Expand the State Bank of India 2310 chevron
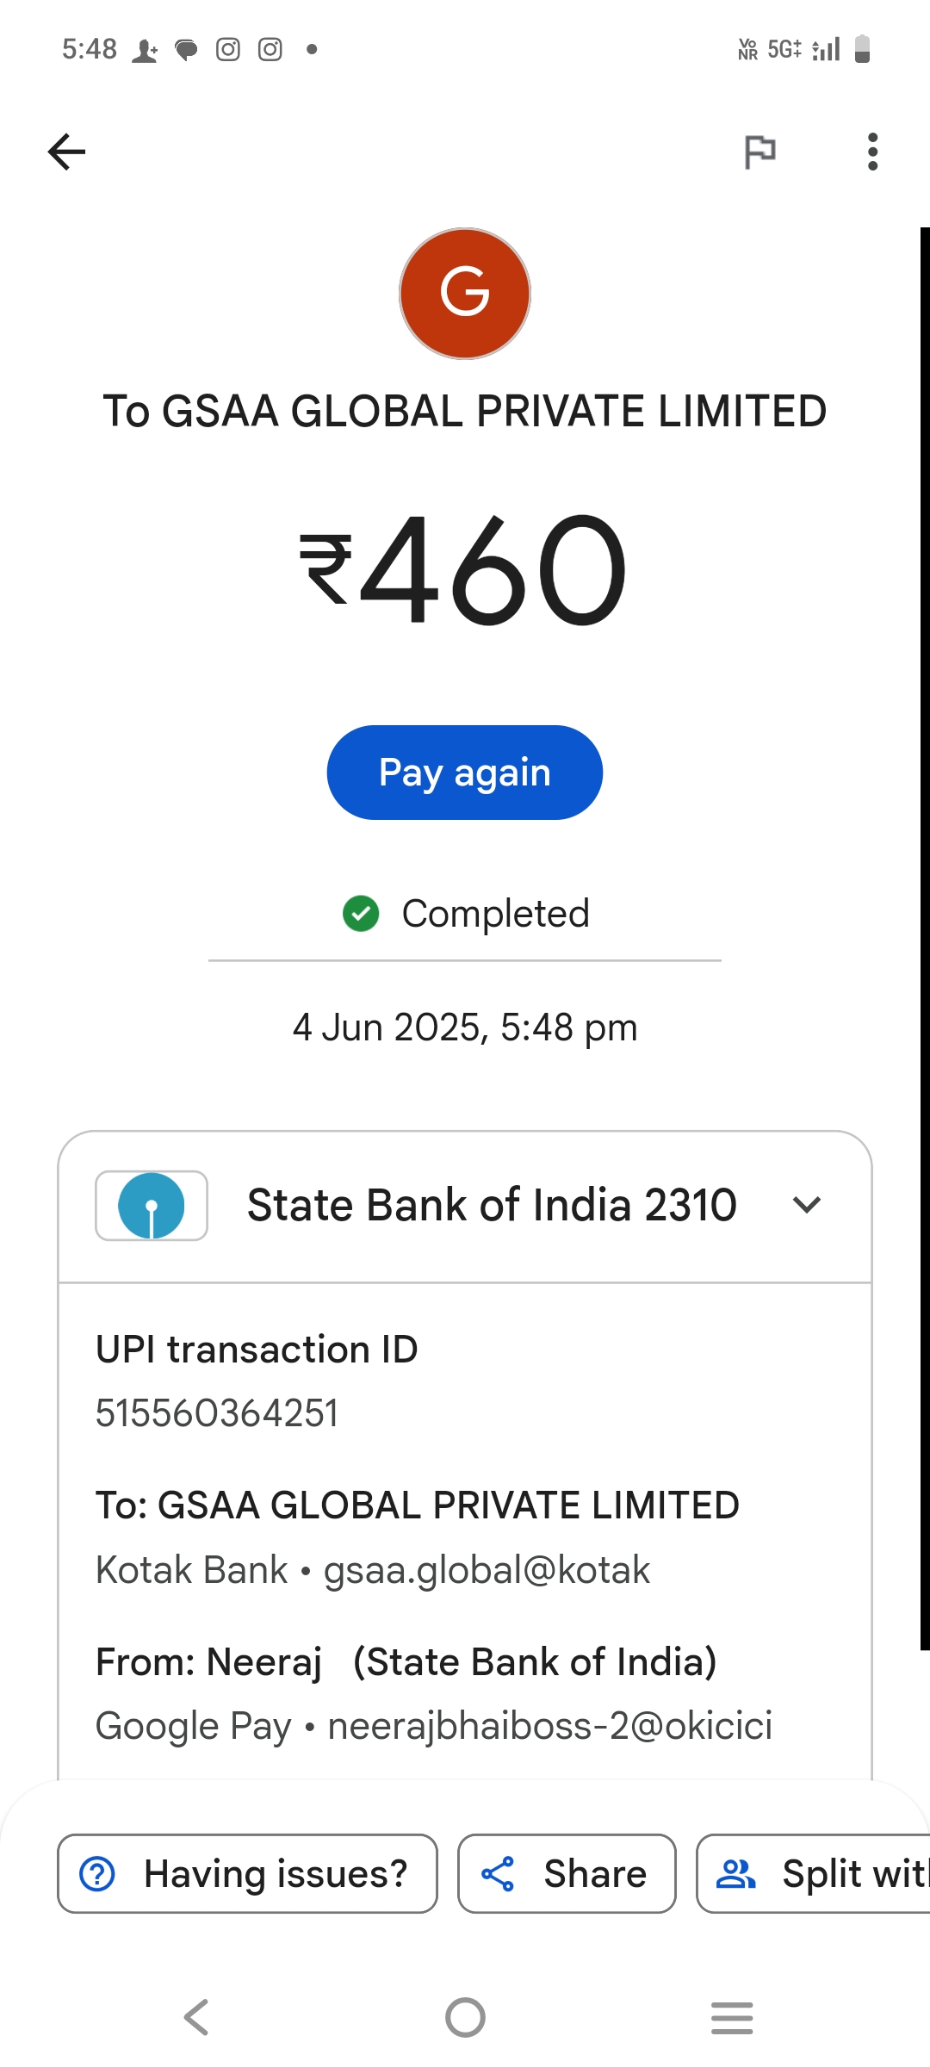930x2067 pixels. coord(807,1205)
